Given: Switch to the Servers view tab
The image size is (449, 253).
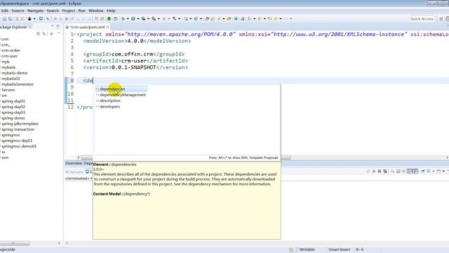Looking at the screenshot, I should [x=74, y=171].
